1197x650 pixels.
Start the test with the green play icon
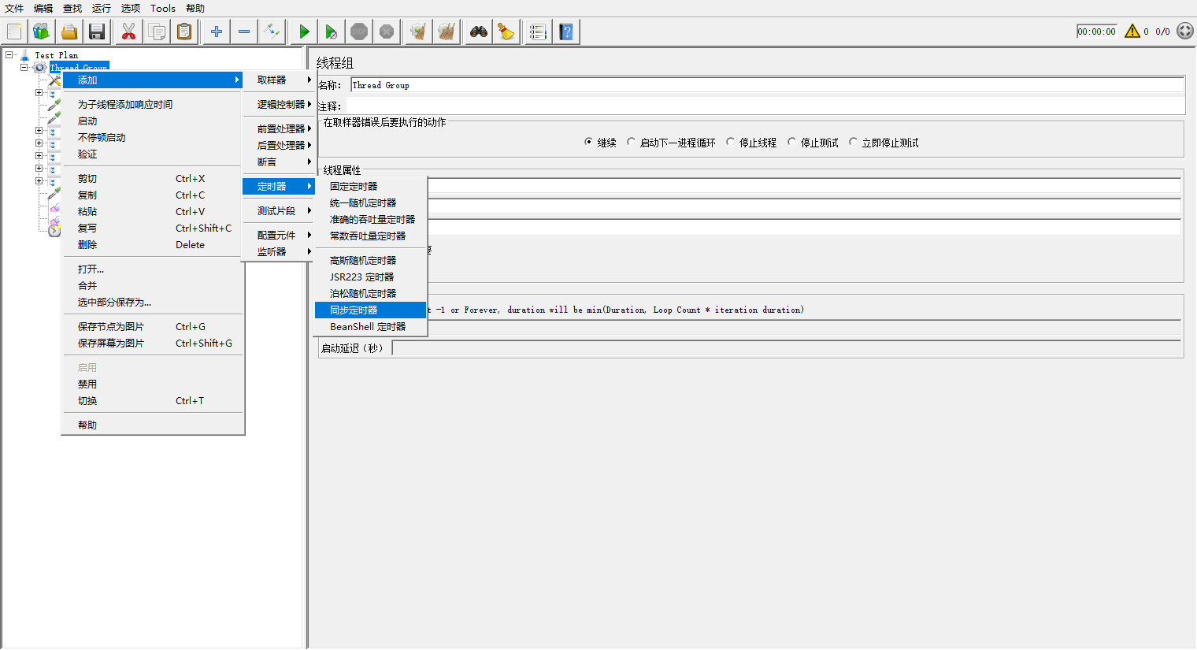click(303, 32)
